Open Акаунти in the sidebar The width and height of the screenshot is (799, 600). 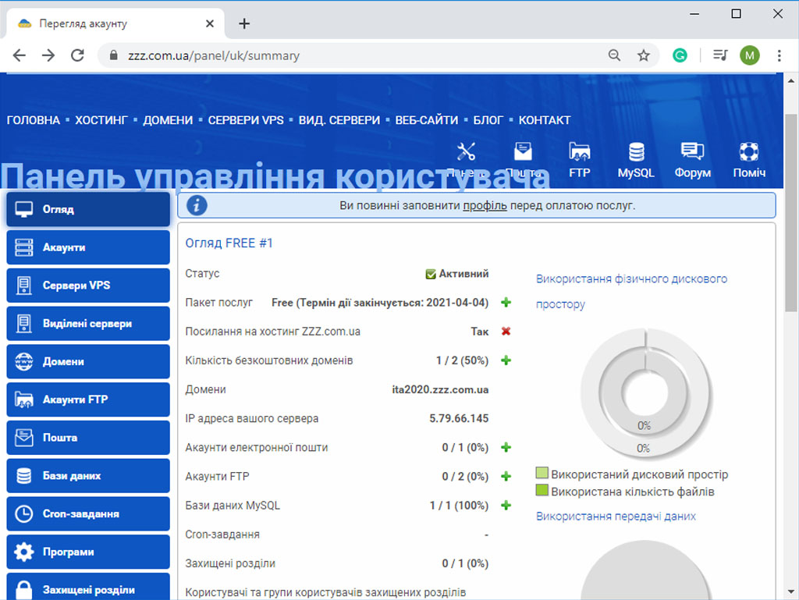[88, 247]
